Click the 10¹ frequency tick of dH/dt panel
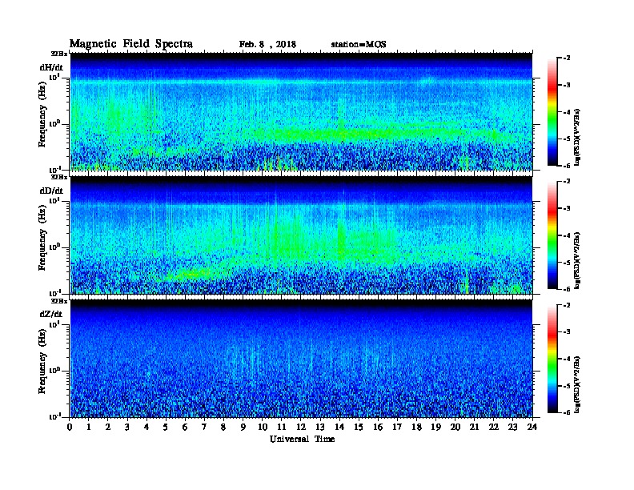This screenshot has height=490, width=634. click(54, 77)
